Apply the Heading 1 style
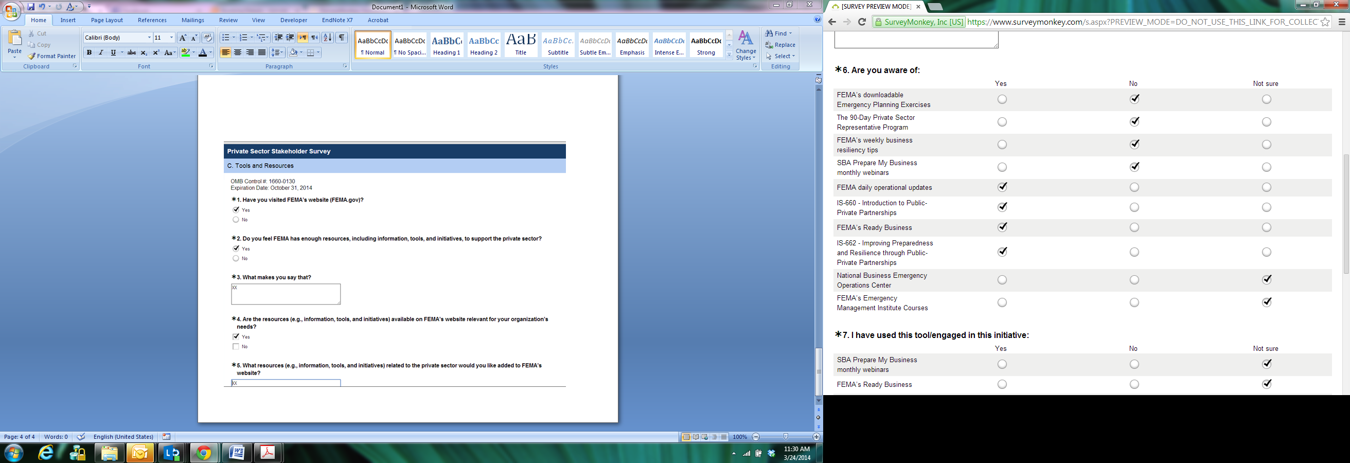1350x463 pixels. [447, 45]
